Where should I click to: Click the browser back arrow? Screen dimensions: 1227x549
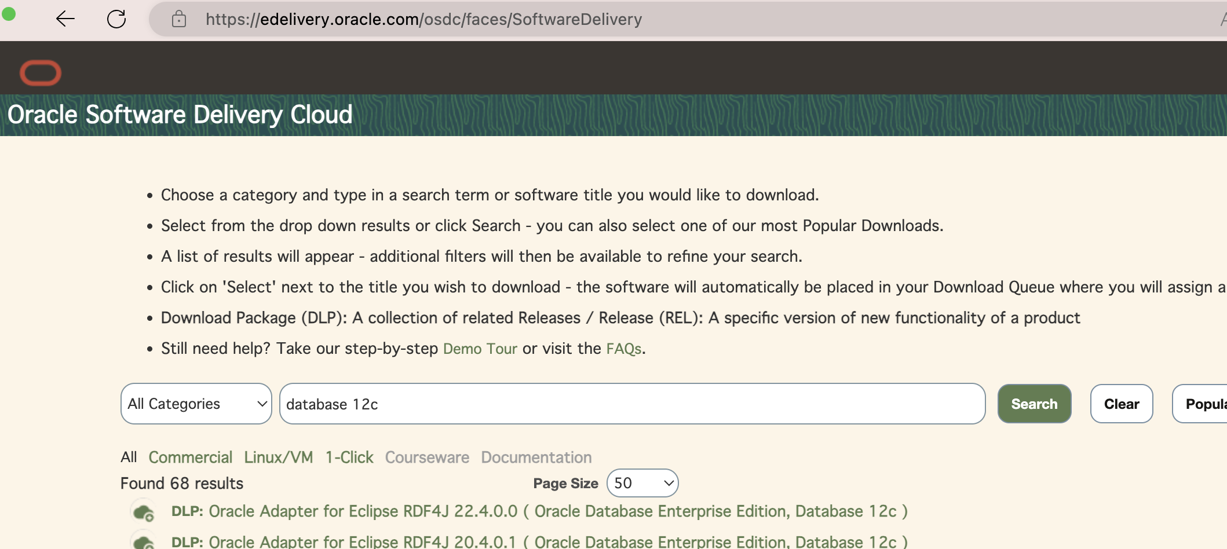click(65, 19)
